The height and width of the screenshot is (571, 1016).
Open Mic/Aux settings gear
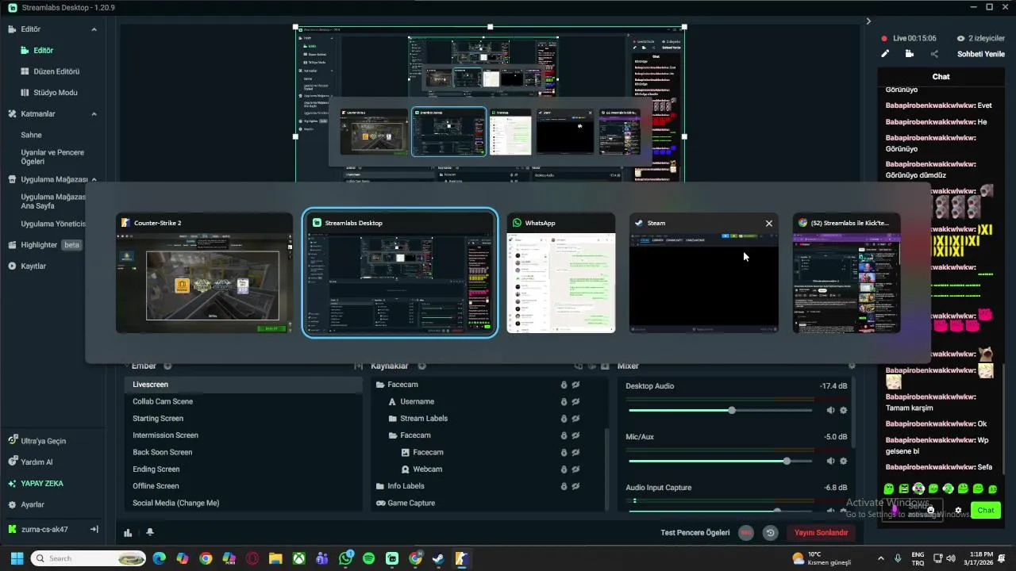point(843,462)
